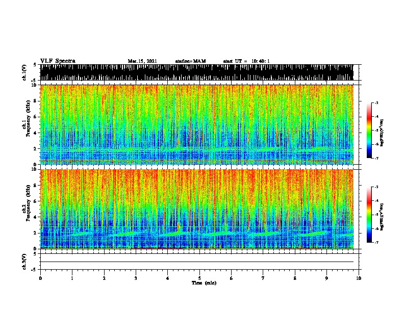Click time axis tick label "4"

(168, 278)
